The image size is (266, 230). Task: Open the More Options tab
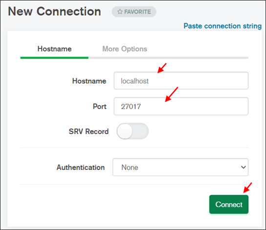[x=125, y=49]
